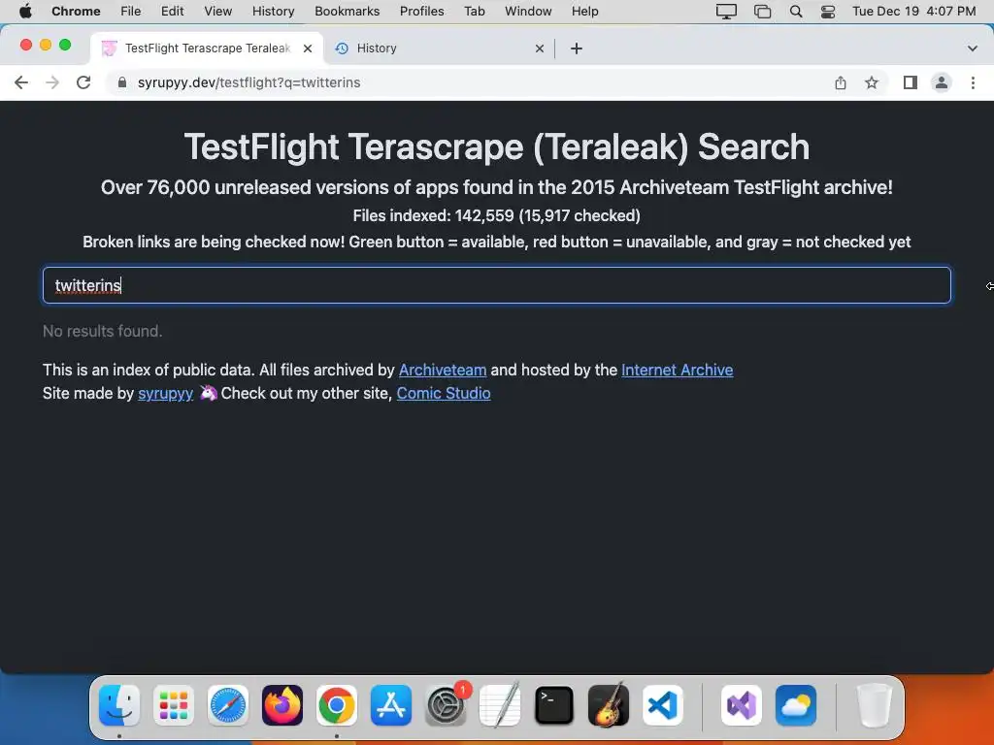Click the No results found text

tap(103, 332)
